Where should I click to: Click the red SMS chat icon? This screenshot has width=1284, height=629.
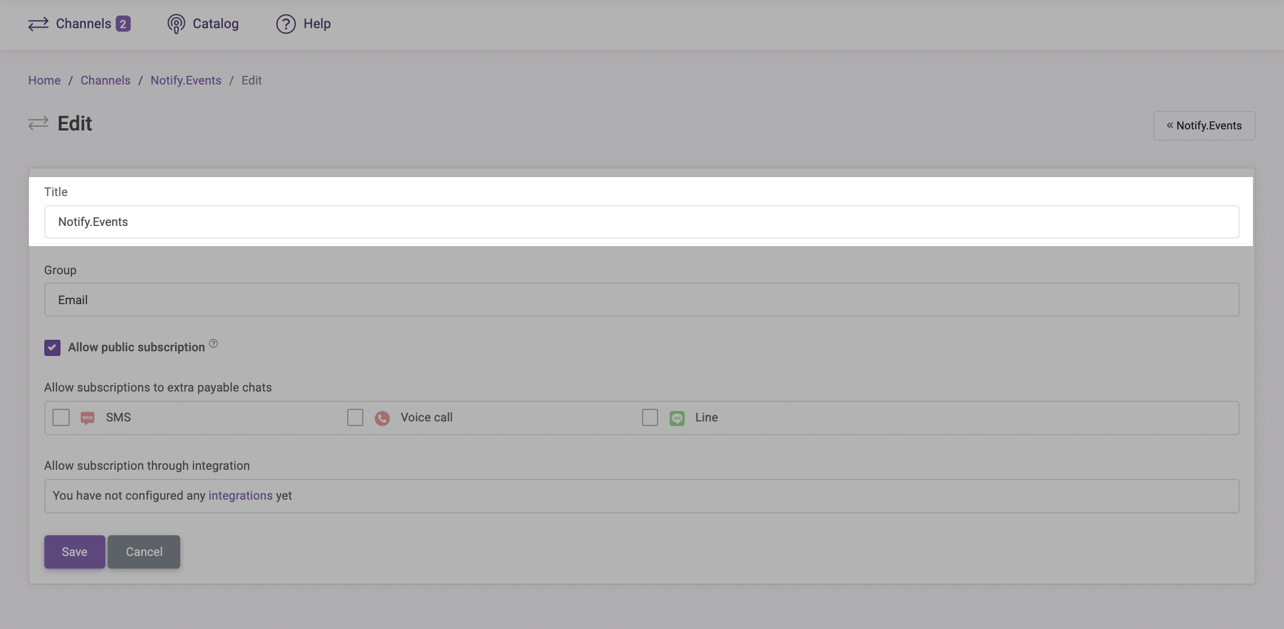click(88, 418)
